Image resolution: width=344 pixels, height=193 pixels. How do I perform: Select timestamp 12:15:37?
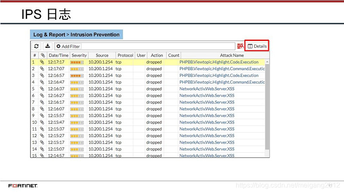point(56,129)
